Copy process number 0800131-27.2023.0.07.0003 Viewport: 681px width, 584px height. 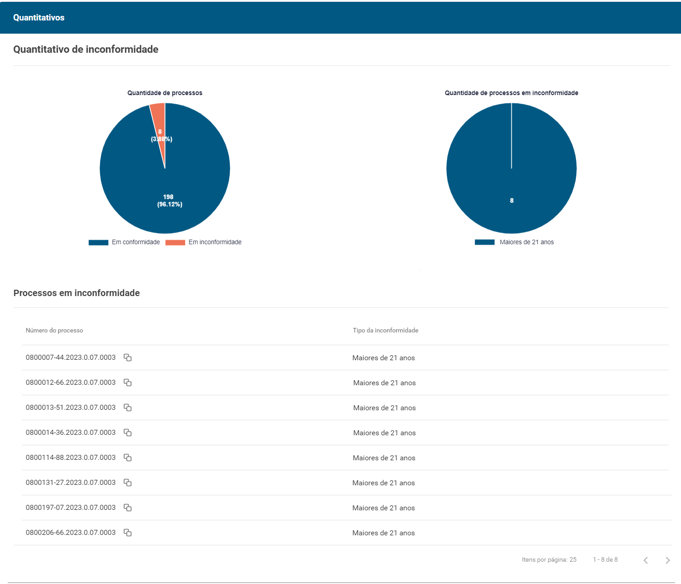click(x=128, y=483)
